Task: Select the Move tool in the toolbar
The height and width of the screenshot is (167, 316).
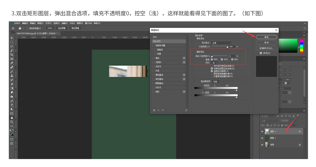Action: (x=12, y=38)
